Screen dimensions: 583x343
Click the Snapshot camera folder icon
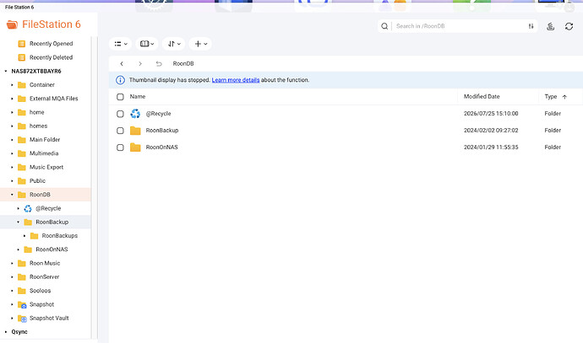click(22, 304)
